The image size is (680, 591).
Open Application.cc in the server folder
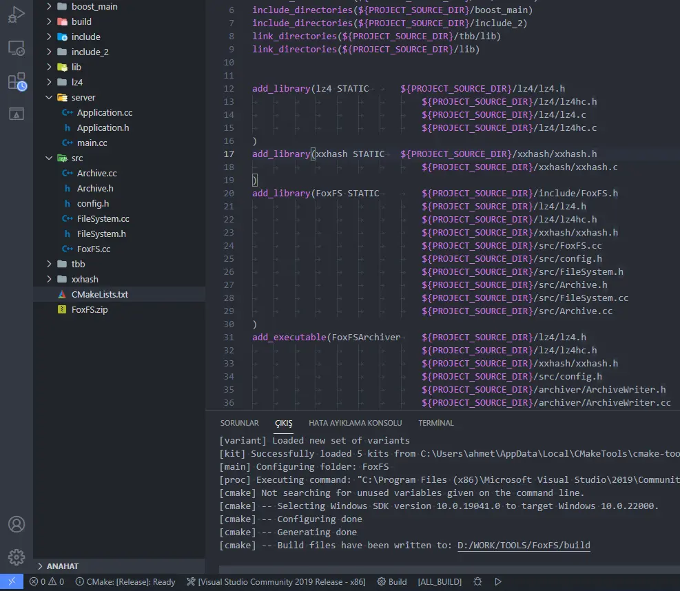point(105,112)
